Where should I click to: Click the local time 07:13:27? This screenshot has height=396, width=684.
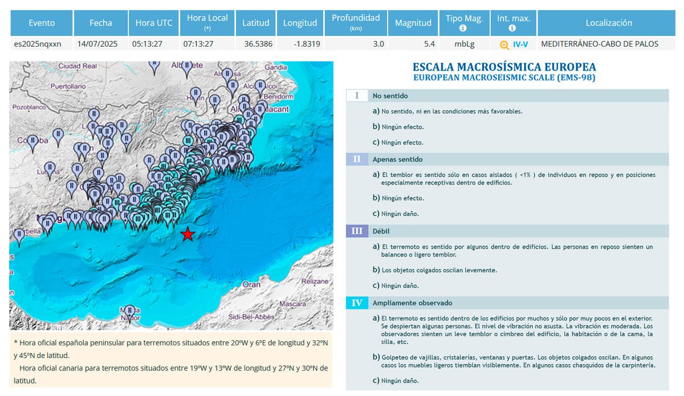click(x=198, y=44)
